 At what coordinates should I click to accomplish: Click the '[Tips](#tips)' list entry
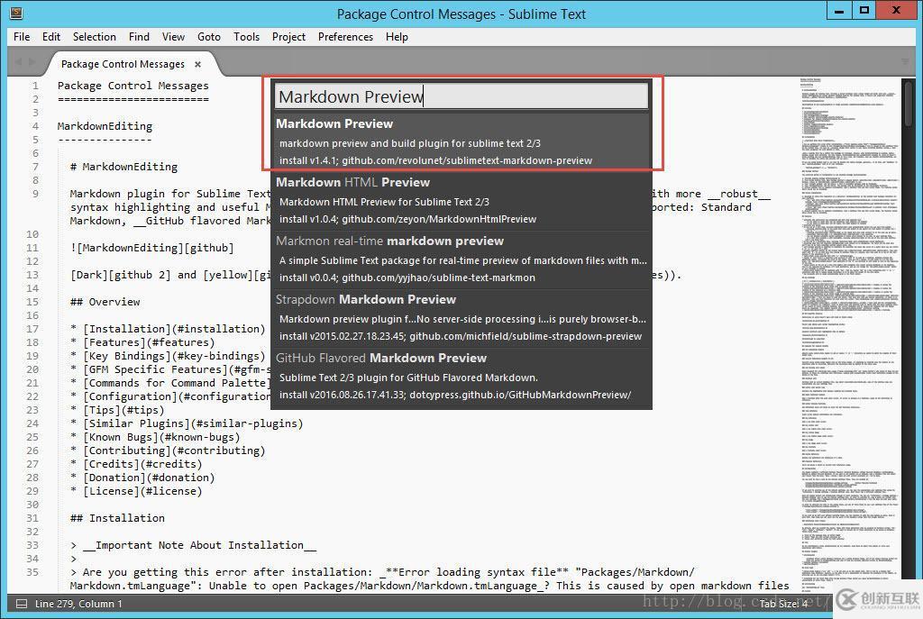tap(123, 410)
